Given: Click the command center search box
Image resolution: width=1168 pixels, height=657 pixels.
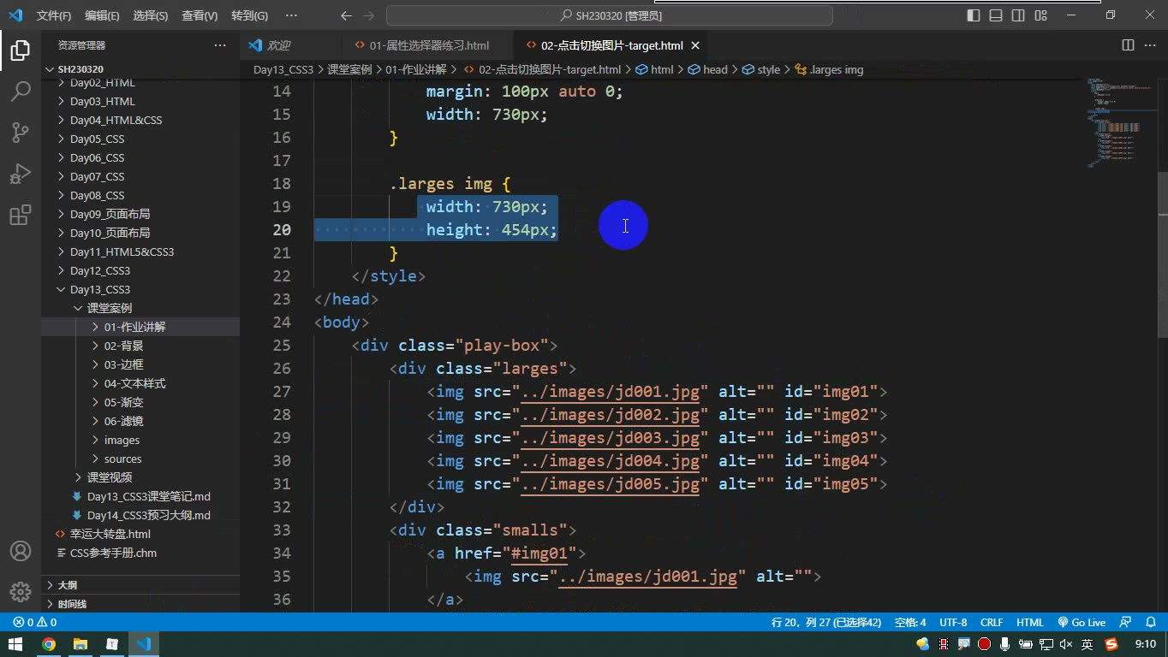Looking at the screenshot, I should click(x=610, y=15).
